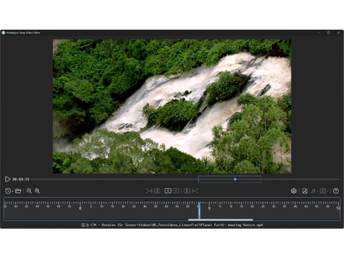The width and height of the screenshot is (344, 258).
Task: Click the remove segment X icon
Action: point(176,191)
